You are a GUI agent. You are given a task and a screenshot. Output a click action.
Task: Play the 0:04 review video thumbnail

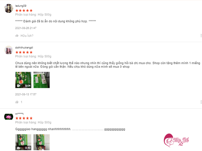coord(23,80)
